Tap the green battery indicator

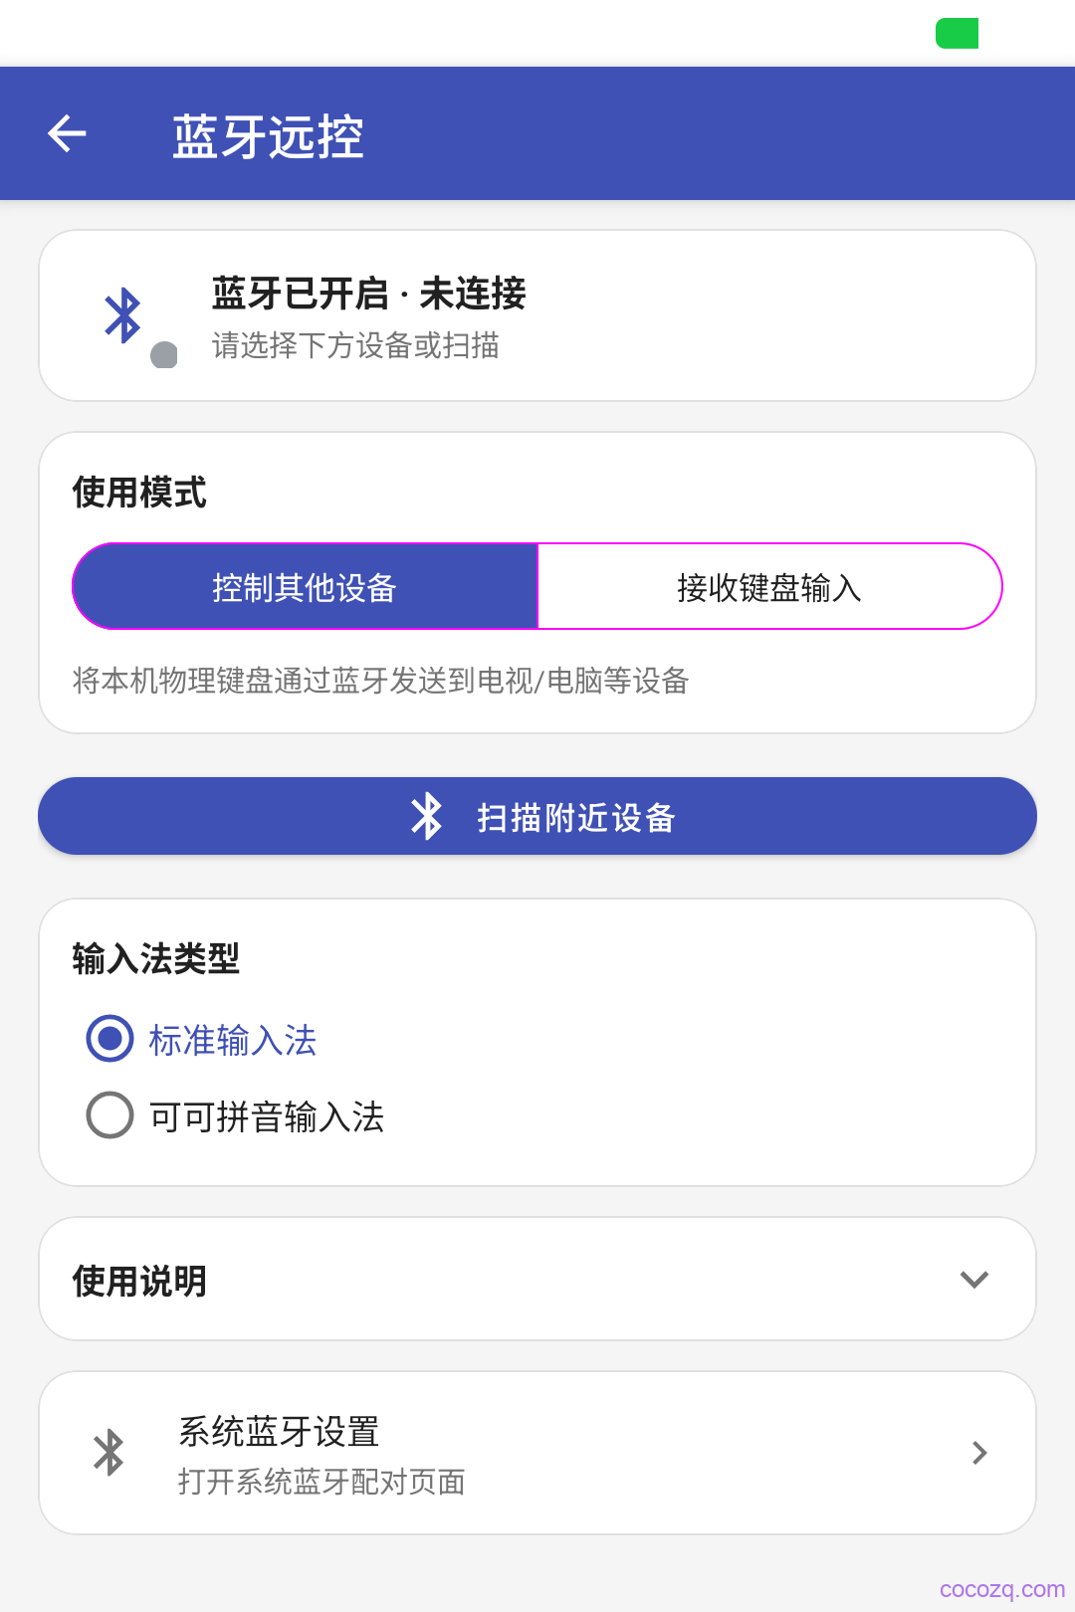957,33
